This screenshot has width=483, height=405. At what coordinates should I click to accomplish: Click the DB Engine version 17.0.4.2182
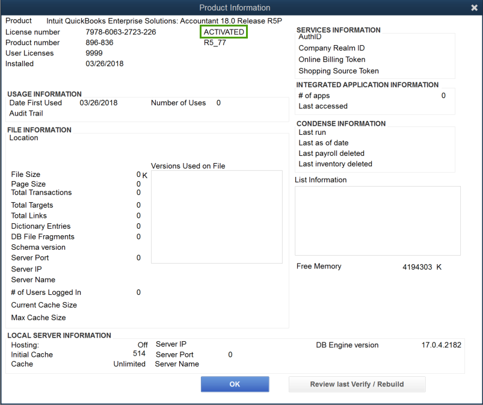point(441,345)
